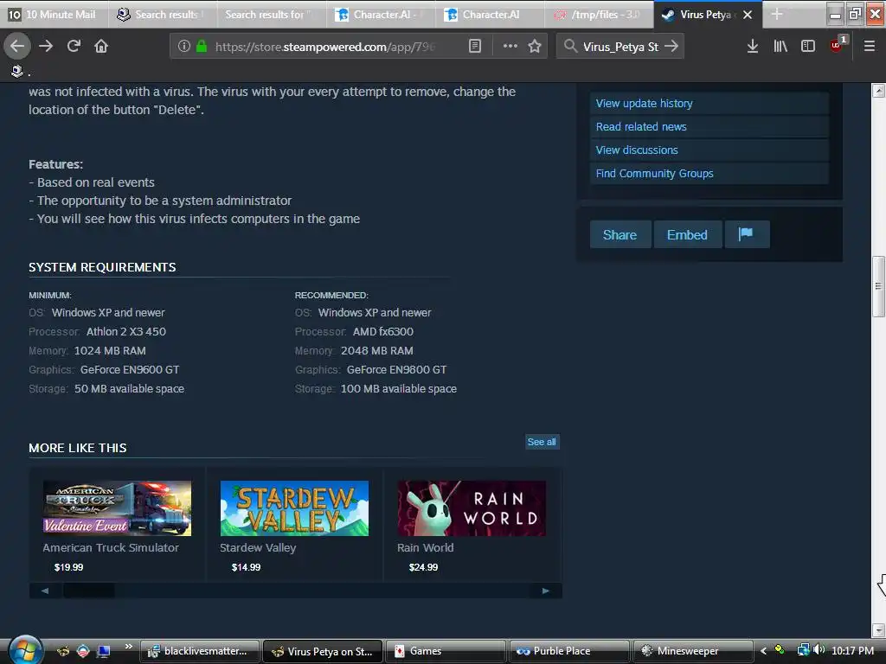The image size is (886, 664).
Task: Click the $24.99 price
Action: pos(423,567)
